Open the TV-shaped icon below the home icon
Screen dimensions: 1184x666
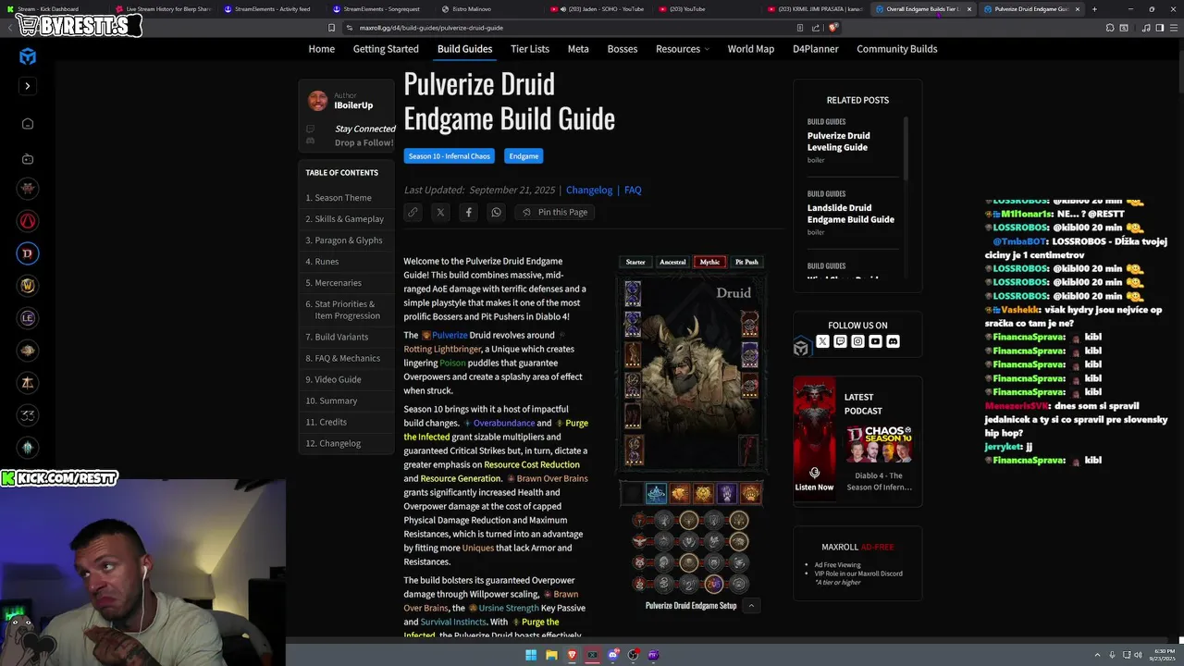(28, 159)
